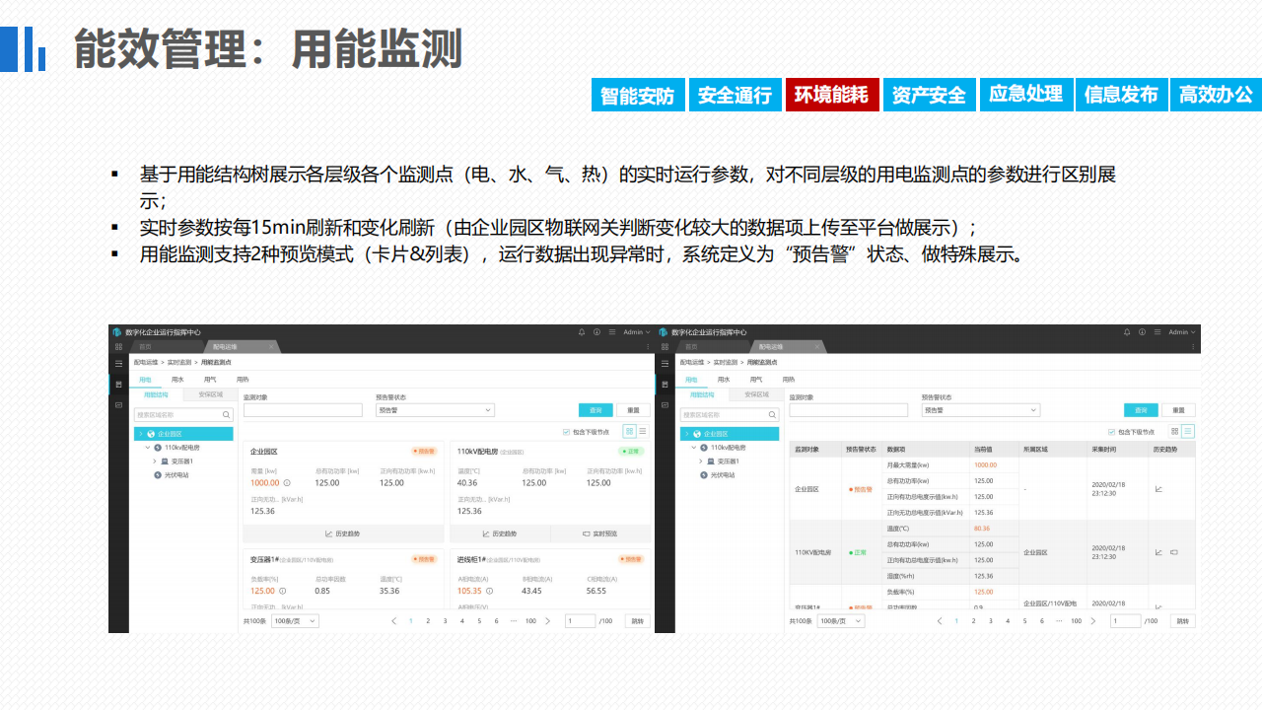Click the app grid icon beside 首页 tab, left screenshot
The image size is (1262, 710).
(x=118, y=347)
